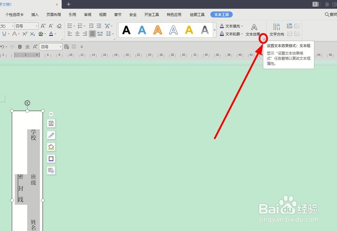The width and height of the screenshot is (337, 231).
Task: Expand the quick access toolbar customize arrow
Action: tap(82, 47)
